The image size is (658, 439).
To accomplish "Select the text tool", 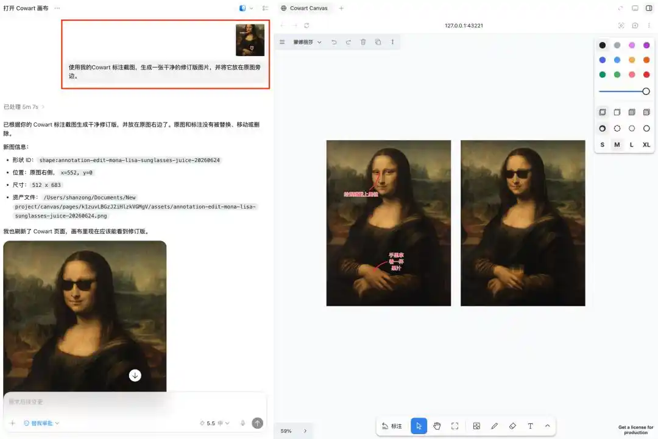I will coord(531,426).
